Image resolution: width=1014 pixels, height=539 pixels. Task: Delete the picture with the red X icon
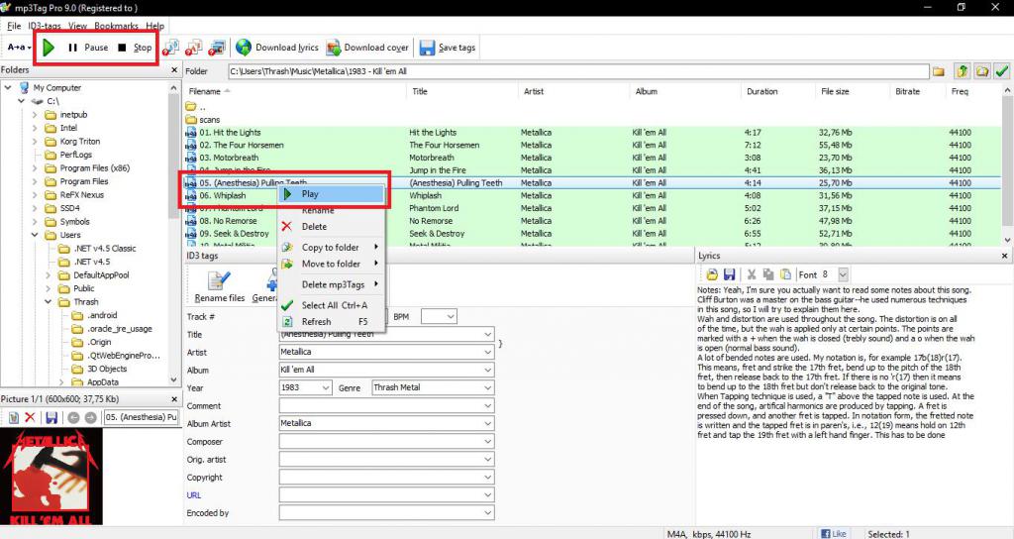click(30, 417)
